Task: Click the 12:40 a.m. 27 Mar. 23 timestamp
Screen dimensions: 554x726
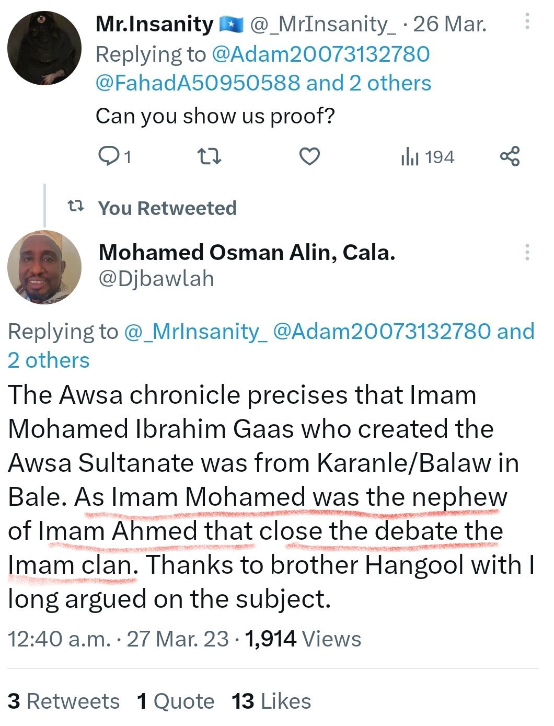Action: tap(119, 639)
